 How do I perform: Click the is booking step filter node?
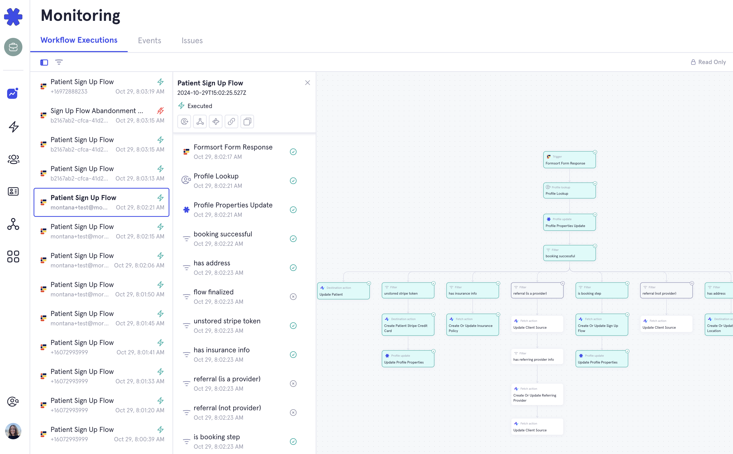coord(602,290)
